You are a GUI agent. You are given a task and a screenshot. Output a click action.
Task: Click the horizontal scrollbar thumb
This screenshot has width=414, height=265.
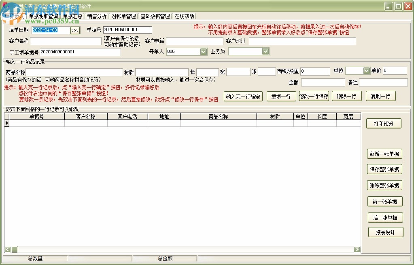(15, 249)
